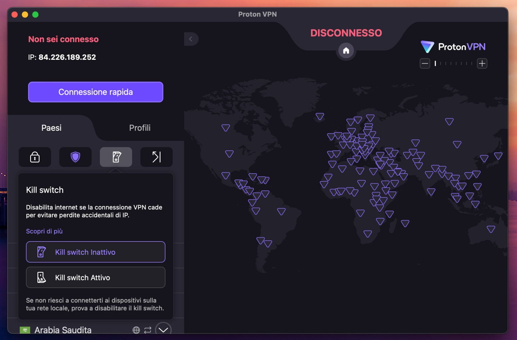Viewport: 517px width, 340px height.
Task: Click the kill switch description text
Action: point(94,211)
